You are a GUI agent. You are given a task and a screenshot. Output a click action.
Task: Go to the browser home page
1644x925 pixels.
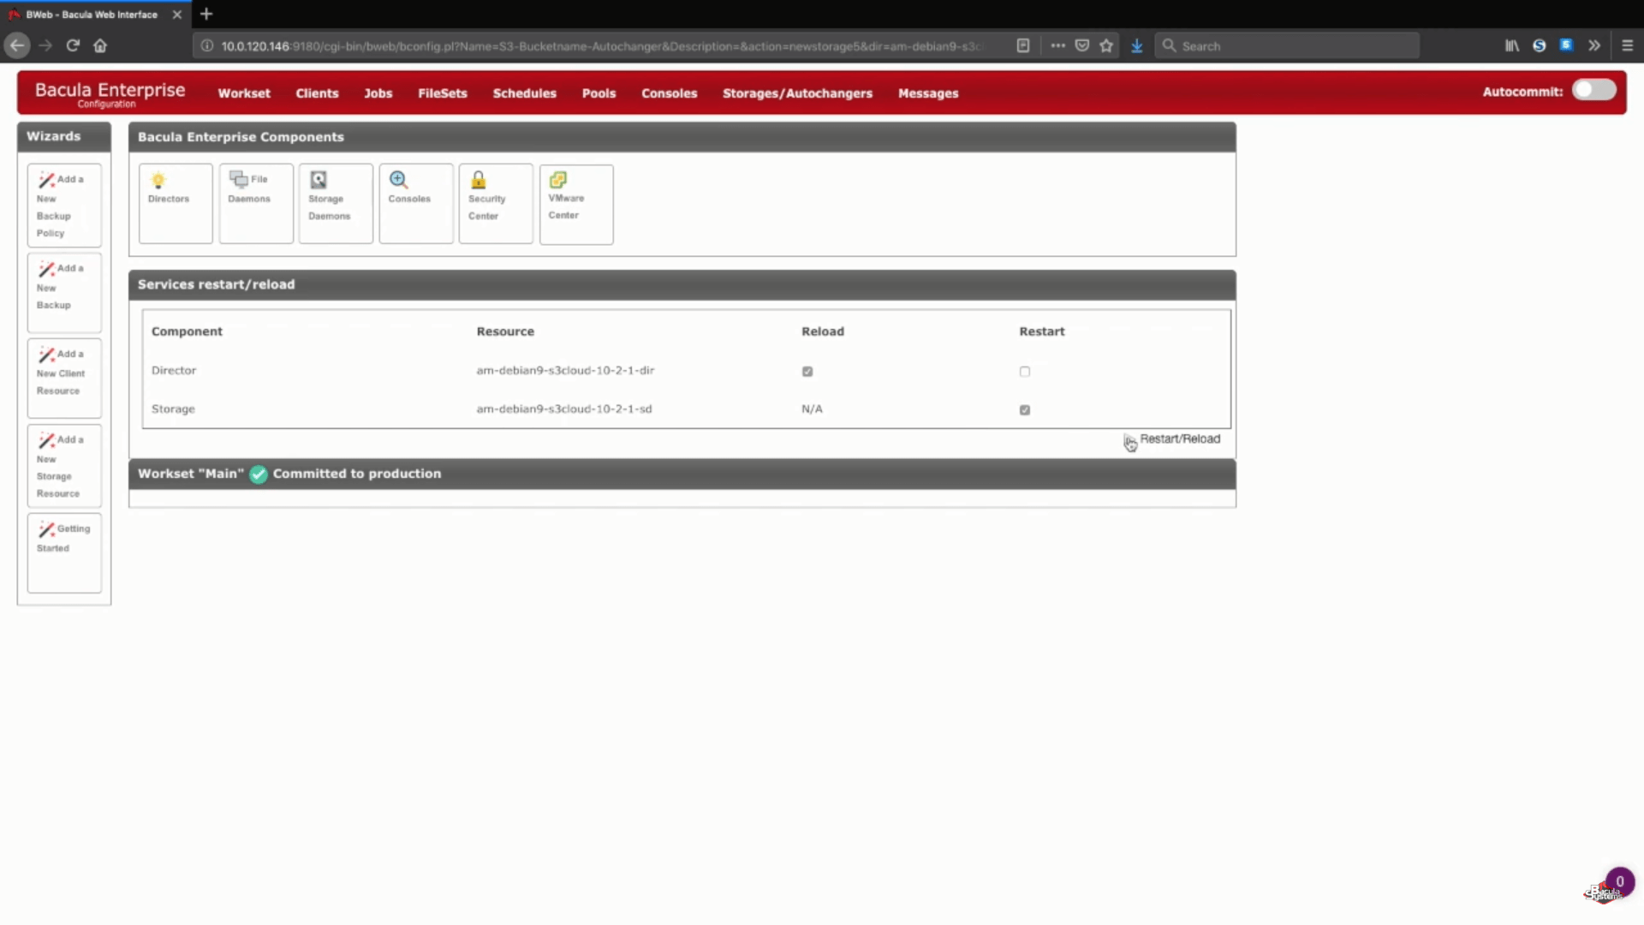click(100, 45)
